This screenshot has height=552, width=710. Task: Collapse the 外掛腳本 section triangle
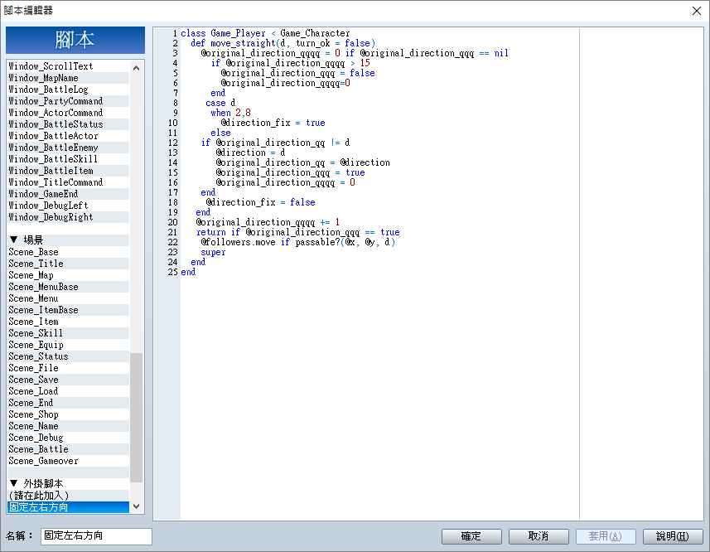13,483
